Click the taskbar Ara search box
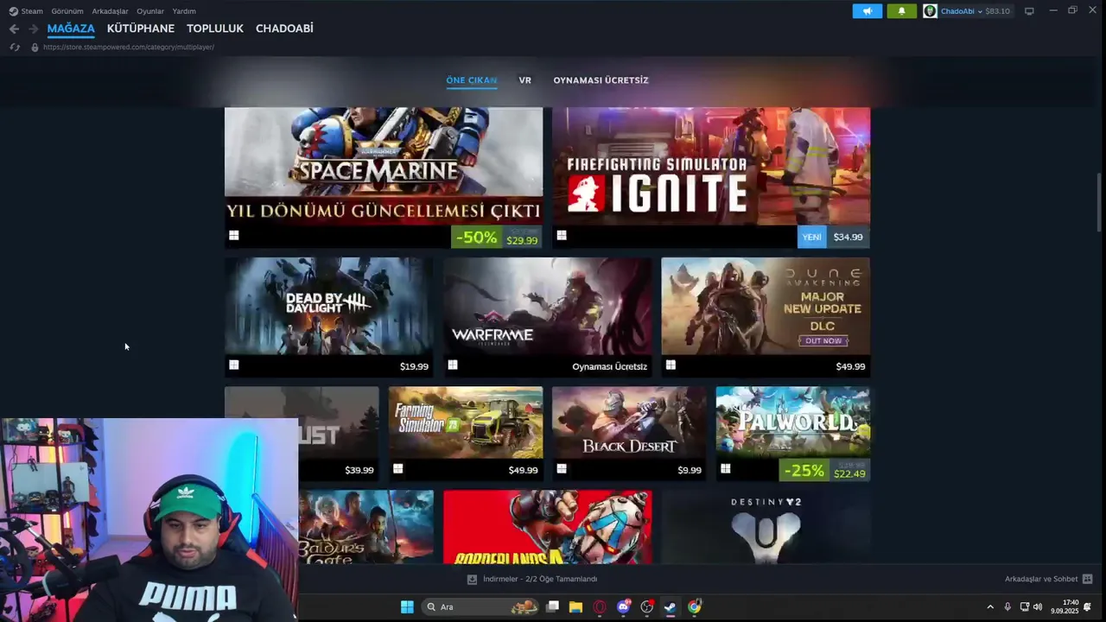Viewport: 1106px width, 622px height. coord(480,606)
